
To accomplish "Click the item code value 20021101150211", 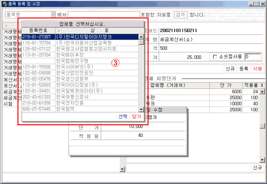I will (178, 31).
